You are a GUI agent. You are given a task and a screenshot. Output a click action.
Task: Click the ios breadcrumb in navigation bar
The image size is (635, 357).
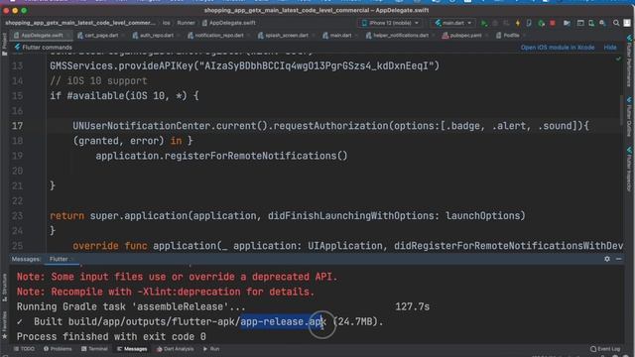167,23
